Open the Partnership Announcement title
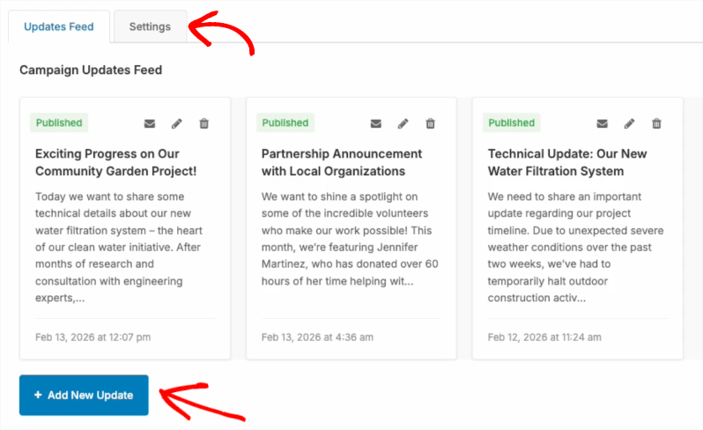 (342, 162)
